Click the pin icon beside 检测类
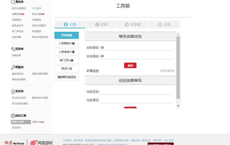The width and height of the screenshot is (230, 145). (x=13, y=49)
